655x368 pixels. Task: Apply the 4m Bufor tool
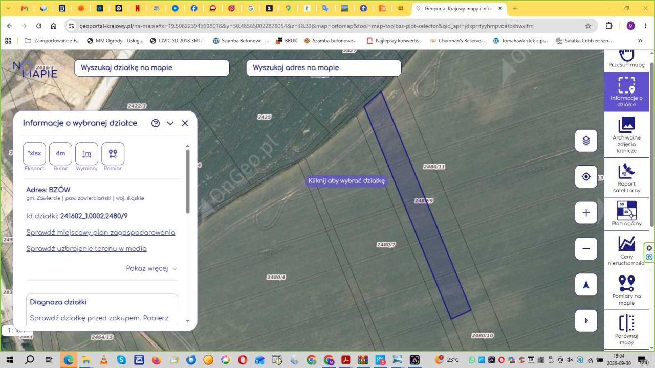[x=60, y=154]
